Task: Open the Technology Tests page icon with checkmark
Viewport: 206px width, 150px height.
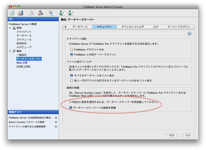Action: (x=71, y=13)
